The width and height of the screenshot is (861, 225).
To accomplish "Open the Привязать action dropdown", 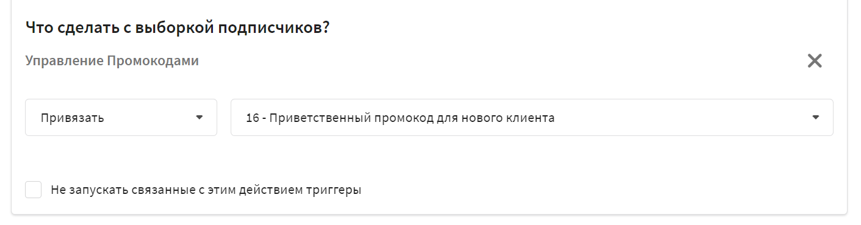I will coord(121,118).
